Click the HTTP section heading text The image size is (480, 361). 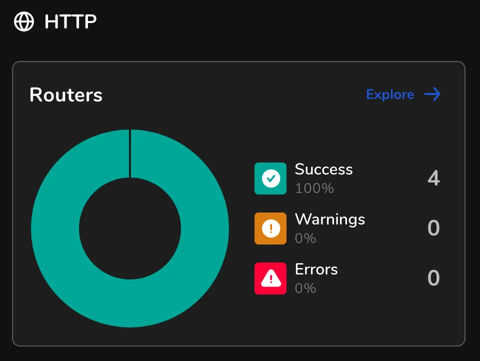[70, 21]
